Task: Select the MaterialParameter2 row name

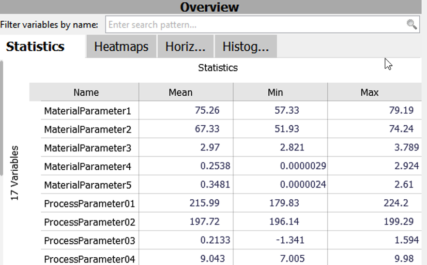Action: pyautogui.click(x=88, y=130)
